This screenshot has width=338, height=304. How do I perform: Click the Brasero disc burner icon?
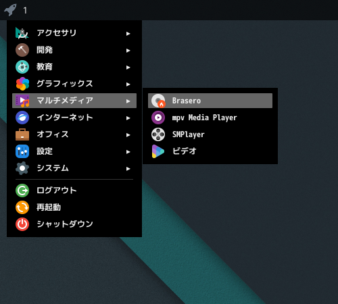point(158,101)
